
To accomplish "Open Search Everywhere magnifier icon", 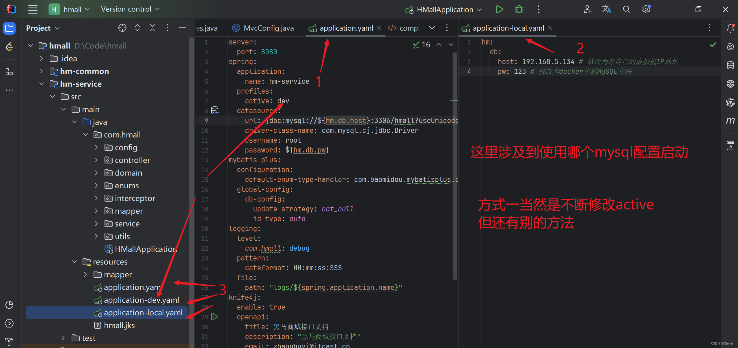I will (x=626, y=9).
